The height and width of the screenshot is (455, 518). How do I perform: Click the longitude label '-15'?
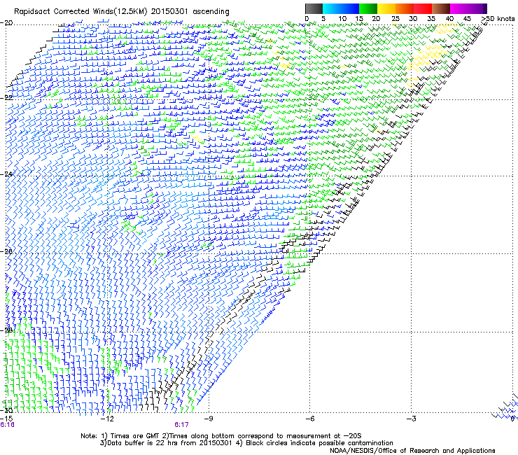(x=6, y=419)
